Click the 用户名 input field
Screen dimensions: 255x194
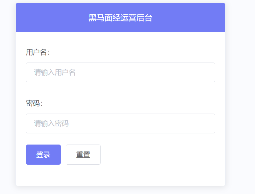120,72
